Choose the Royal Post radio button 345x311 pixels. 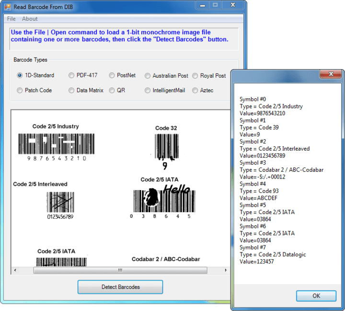[x=209, y=76]
